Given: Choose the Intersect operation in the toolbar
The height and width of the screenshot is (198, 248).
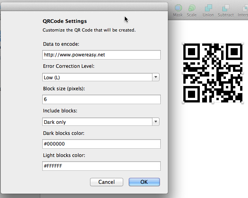Looking at the screenshot, I should 242,9.
